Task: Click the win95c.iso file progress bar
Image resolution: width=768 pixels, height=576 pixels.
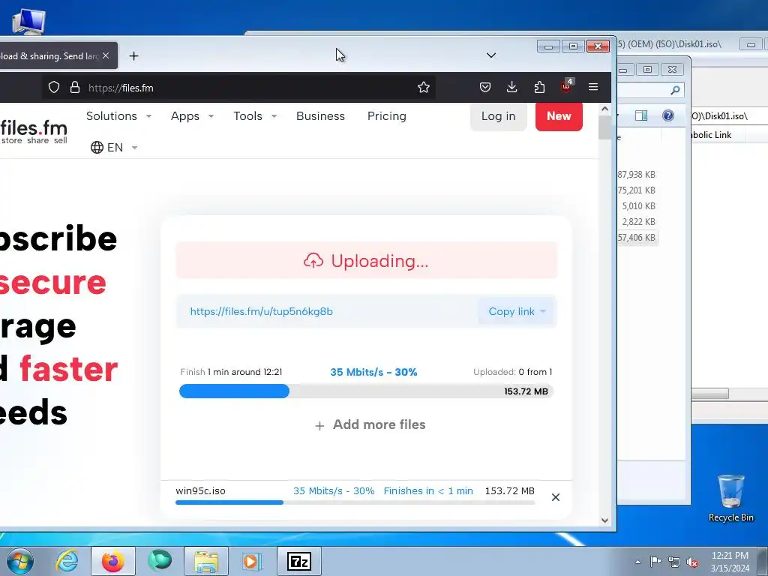Action: [x=355, y=502]
